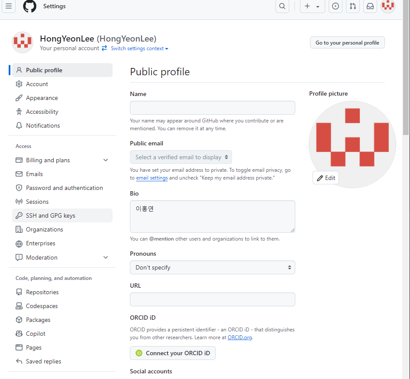Open Sessions settings label

click(37, 202)
